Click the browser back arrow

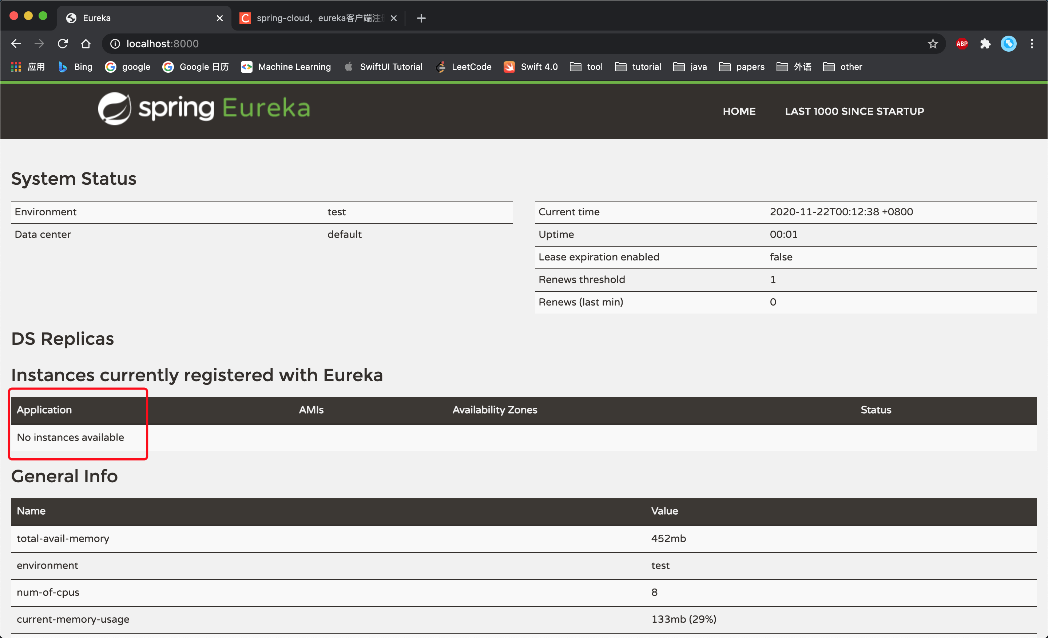[16, 43]
